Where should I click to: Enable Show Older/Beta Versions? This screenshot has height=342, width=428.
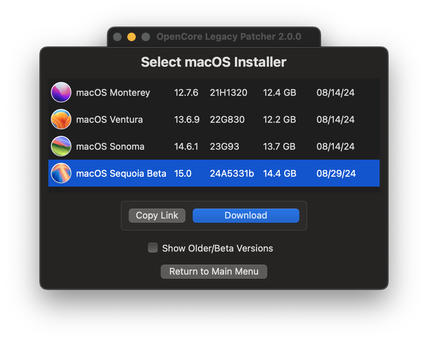[x=153, y=248]
